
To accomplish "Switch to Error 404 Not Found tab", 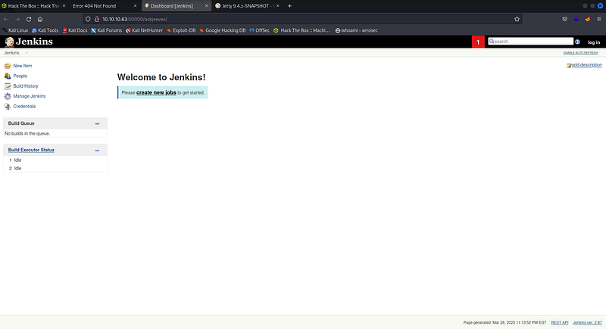I will coord(105,6).
